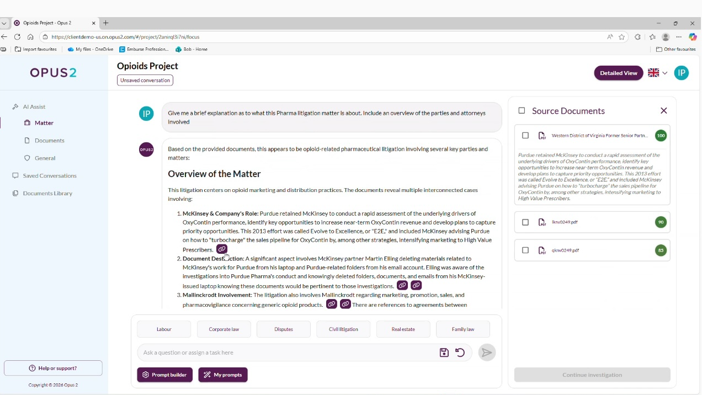The width and height of the screenshot is (702, 395).
Task: Click the send message arrow icon
Action: coord(487,353)
